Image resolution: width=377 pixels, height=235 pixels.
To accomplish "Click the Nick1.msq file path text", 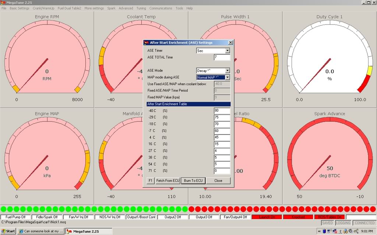I will [x=34, y=222].
